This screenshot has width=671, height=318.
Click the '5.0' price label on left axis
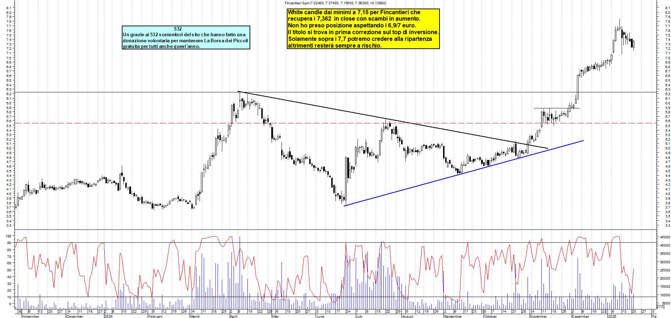tap(9, 148)
